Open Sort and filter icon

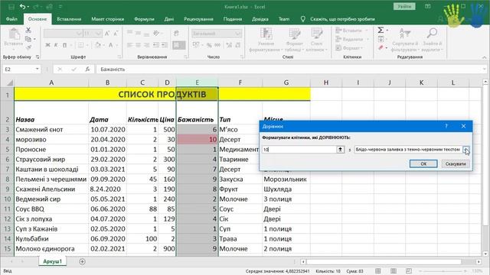click(x=405, y=34)
